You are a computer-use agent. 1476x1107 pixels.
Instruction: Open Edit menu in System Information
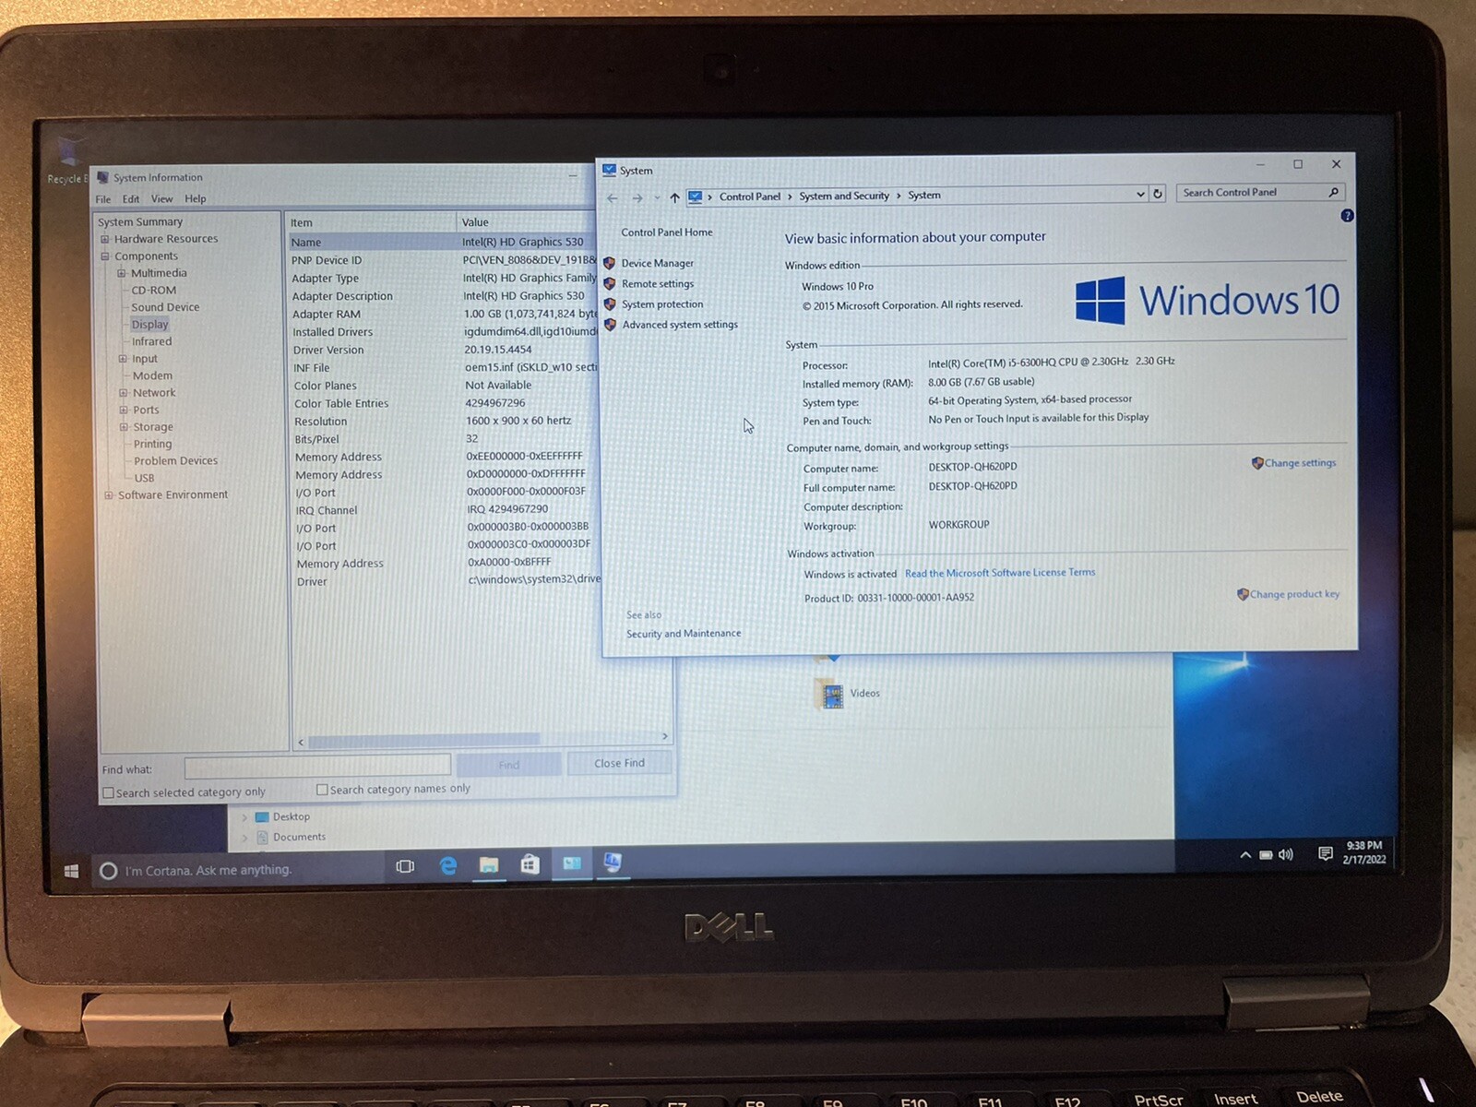(x=131, y=199)
